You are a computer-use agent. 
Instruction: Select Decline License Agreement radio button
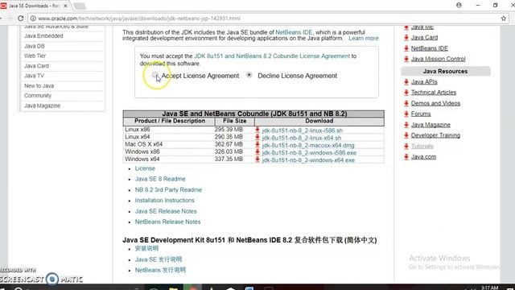click(x=249, y=75)
